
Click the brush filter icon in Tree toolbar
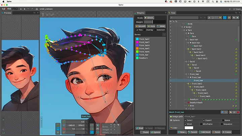click(209, 18)
